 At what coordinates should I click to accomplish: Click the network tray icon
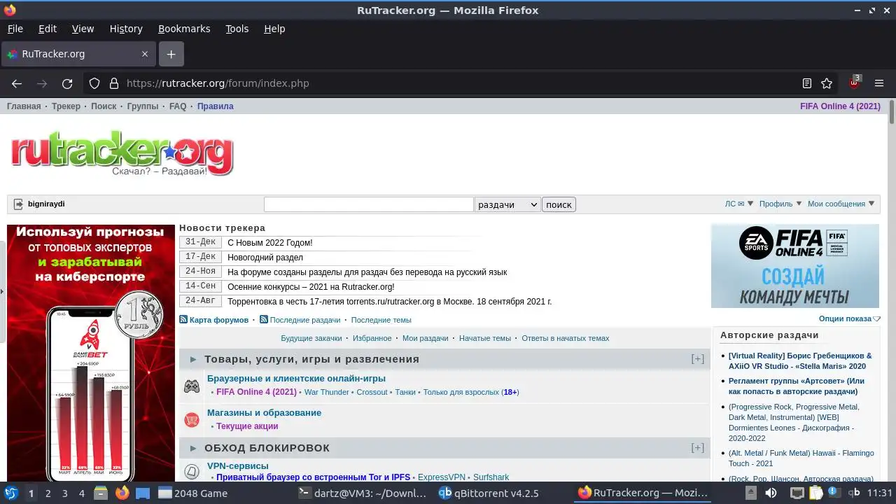tap(797, 493)
